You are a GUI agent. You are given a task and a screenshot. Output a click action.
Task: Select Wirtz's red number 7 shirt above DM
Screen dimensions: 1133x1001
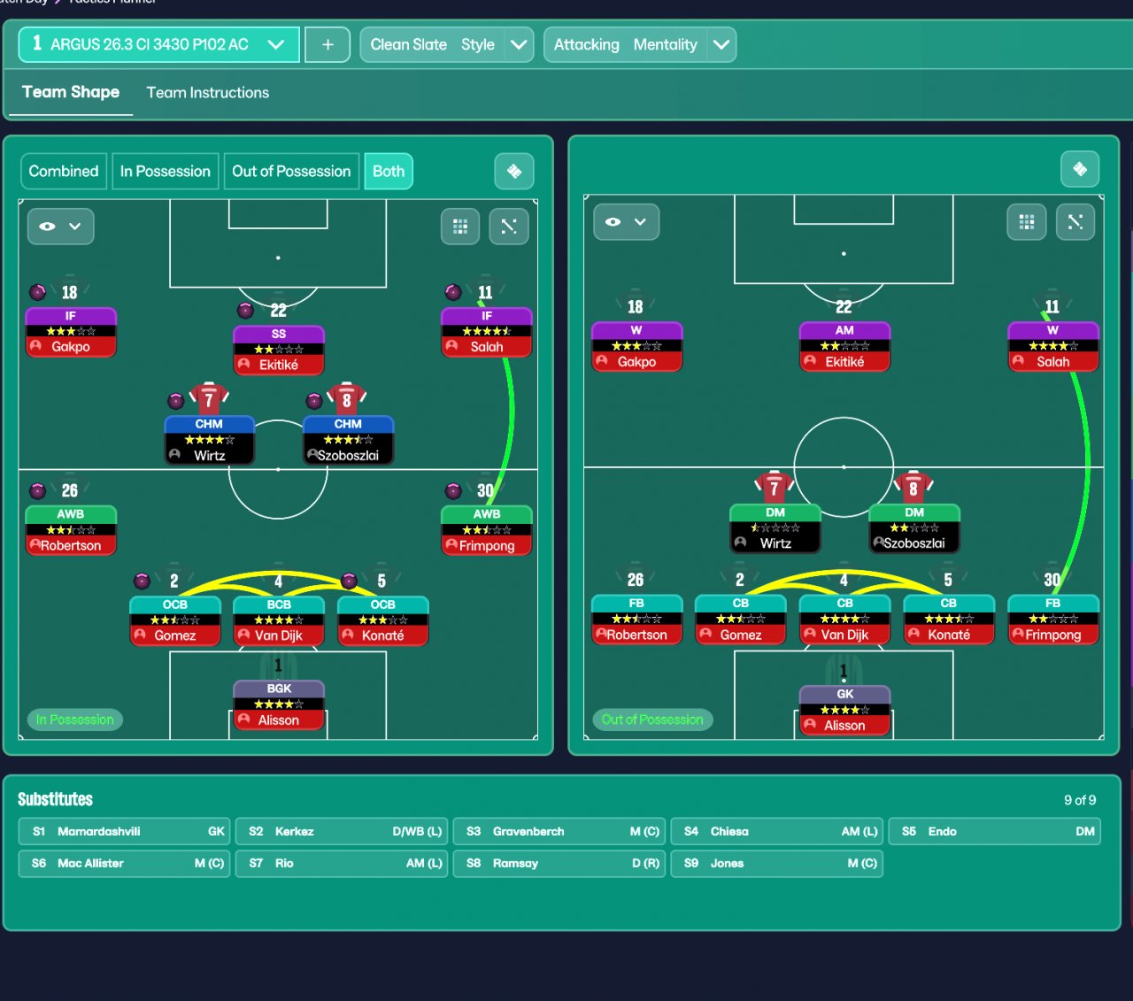click(x=775, y=487)
